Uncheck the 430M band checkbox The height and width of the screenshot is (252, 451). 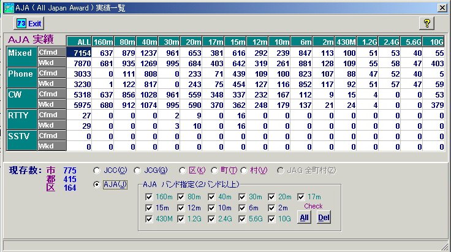(x=149, y=220)
